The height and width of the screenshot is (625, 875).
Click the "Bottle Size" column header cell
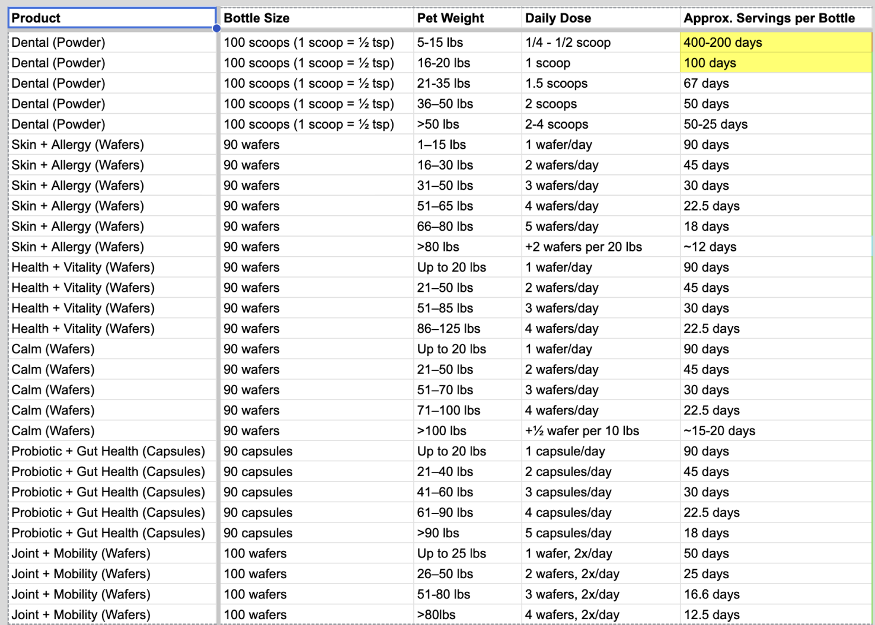click(317, 18)
